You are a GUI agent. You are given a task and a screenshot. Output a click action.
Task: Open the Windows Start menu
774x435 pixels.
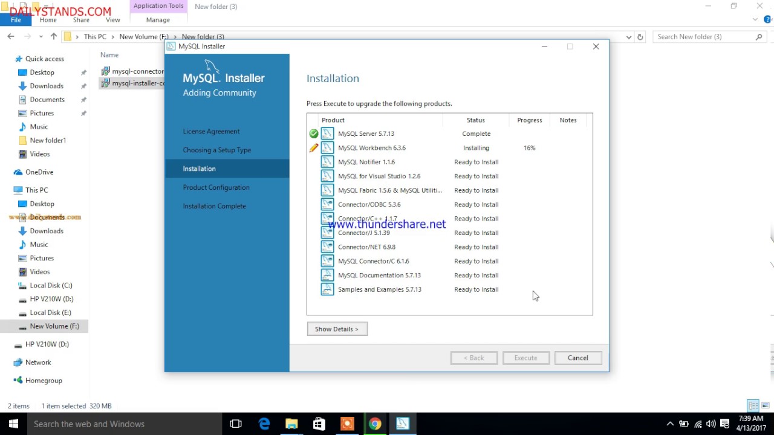13,424
